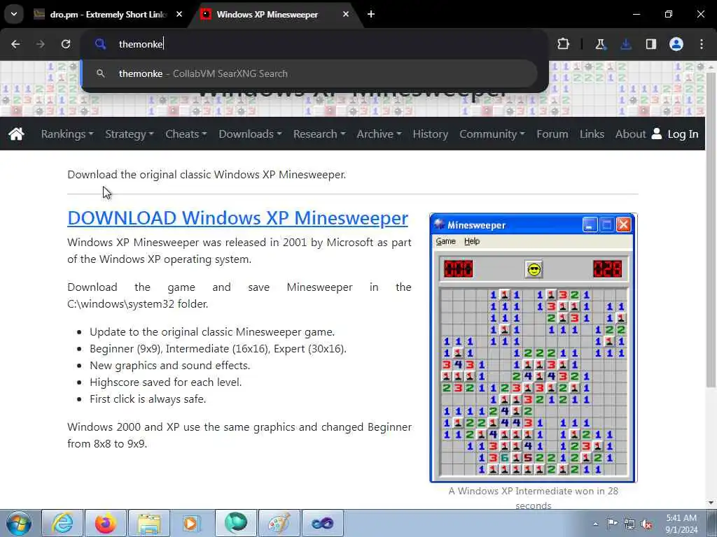Go to site home via house icon
Viewport: 717px width, 537px height.
[17, 134]
